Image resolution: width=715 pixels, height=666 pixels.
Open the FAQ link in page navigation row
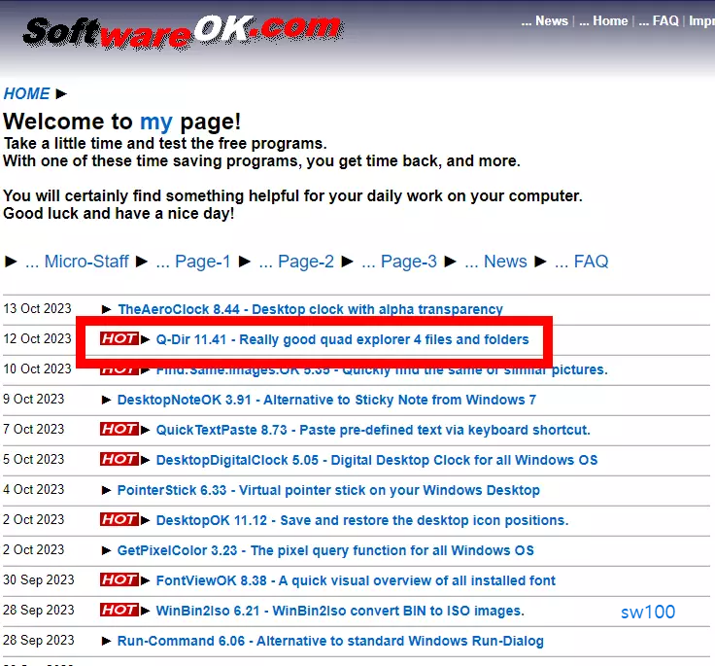point(591,262)
